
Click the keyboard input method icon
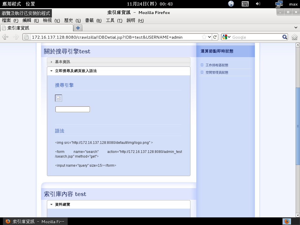tap(245, 4)
